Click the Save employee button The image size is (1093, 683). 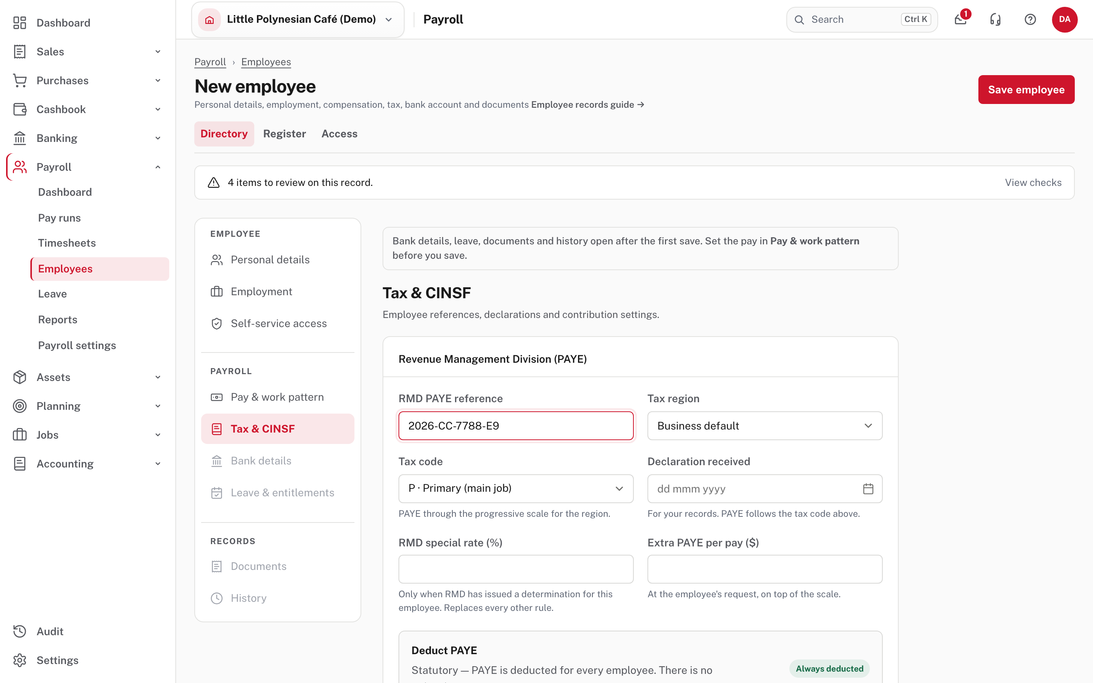1026,90
